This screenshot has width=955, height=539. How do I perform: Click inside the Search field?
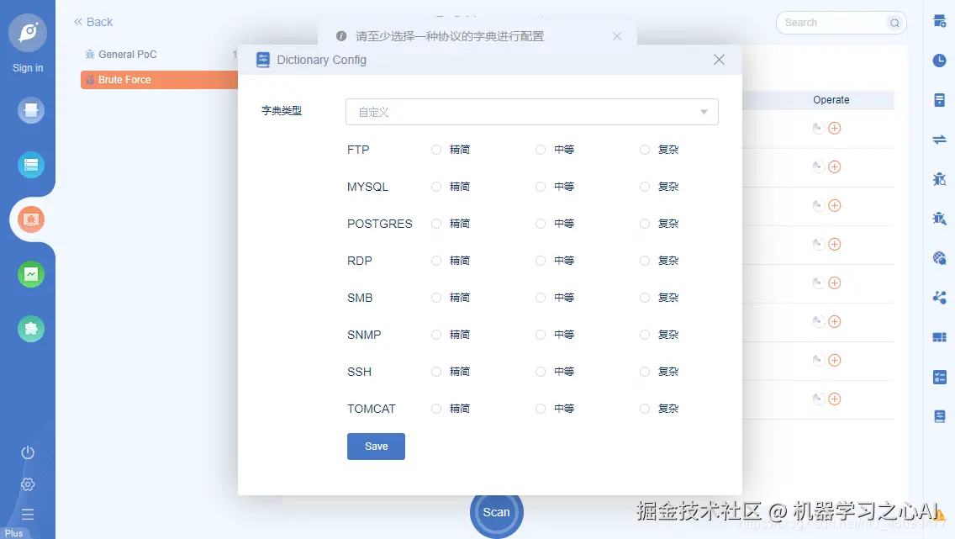pyautogui.click(x=836, y=23)
